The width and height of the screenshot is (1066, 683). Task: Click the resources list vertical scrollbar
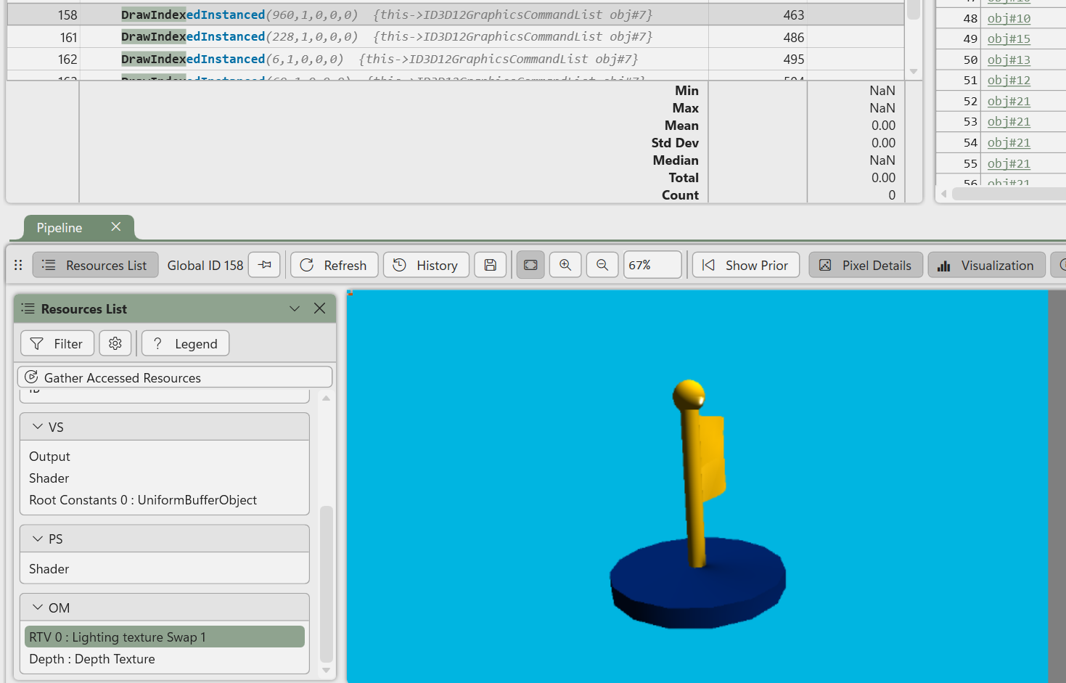coord(327,584)
